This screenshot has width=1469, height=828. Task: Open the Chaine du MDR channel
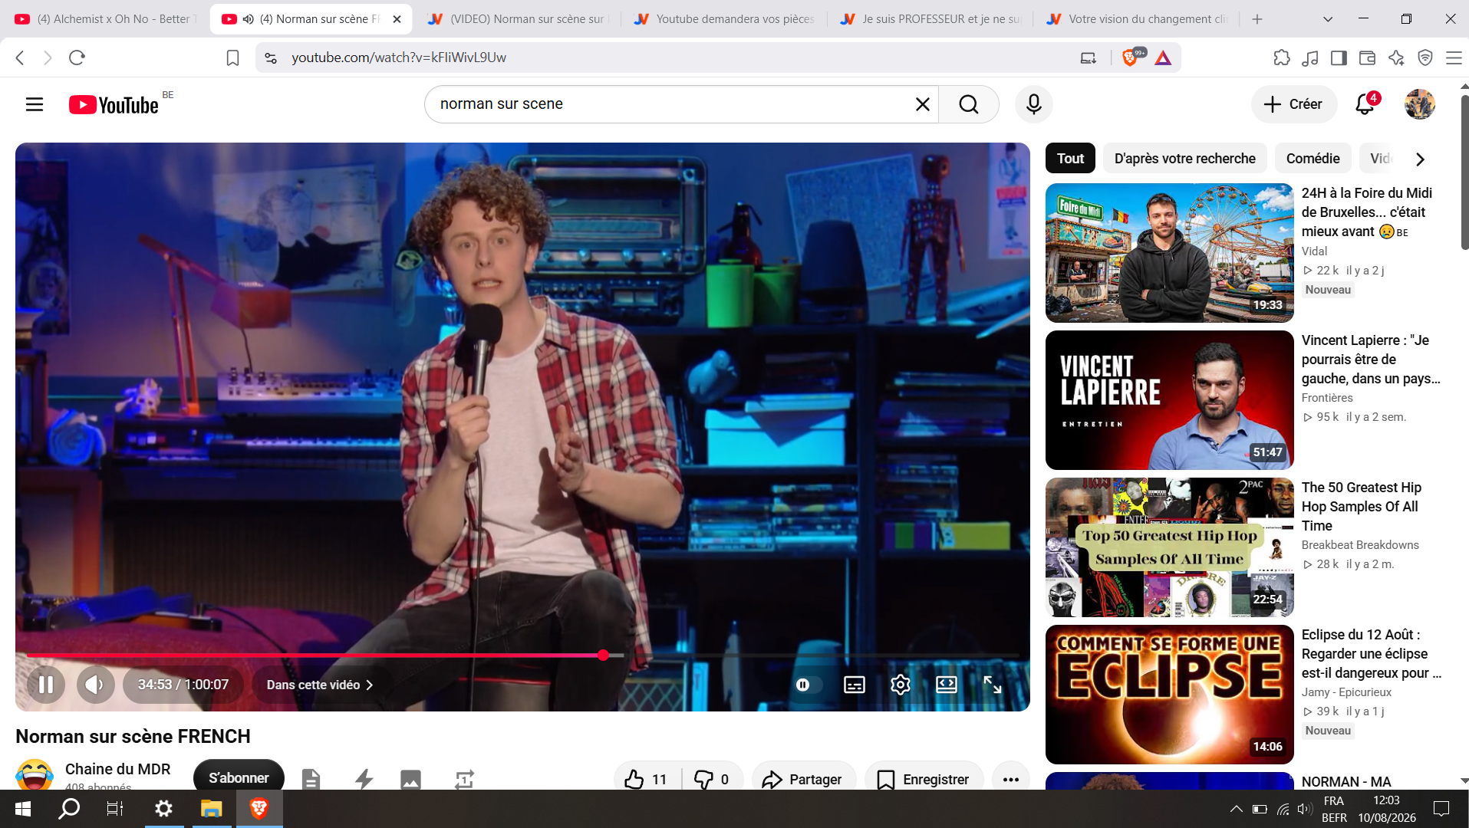point(117,769)
